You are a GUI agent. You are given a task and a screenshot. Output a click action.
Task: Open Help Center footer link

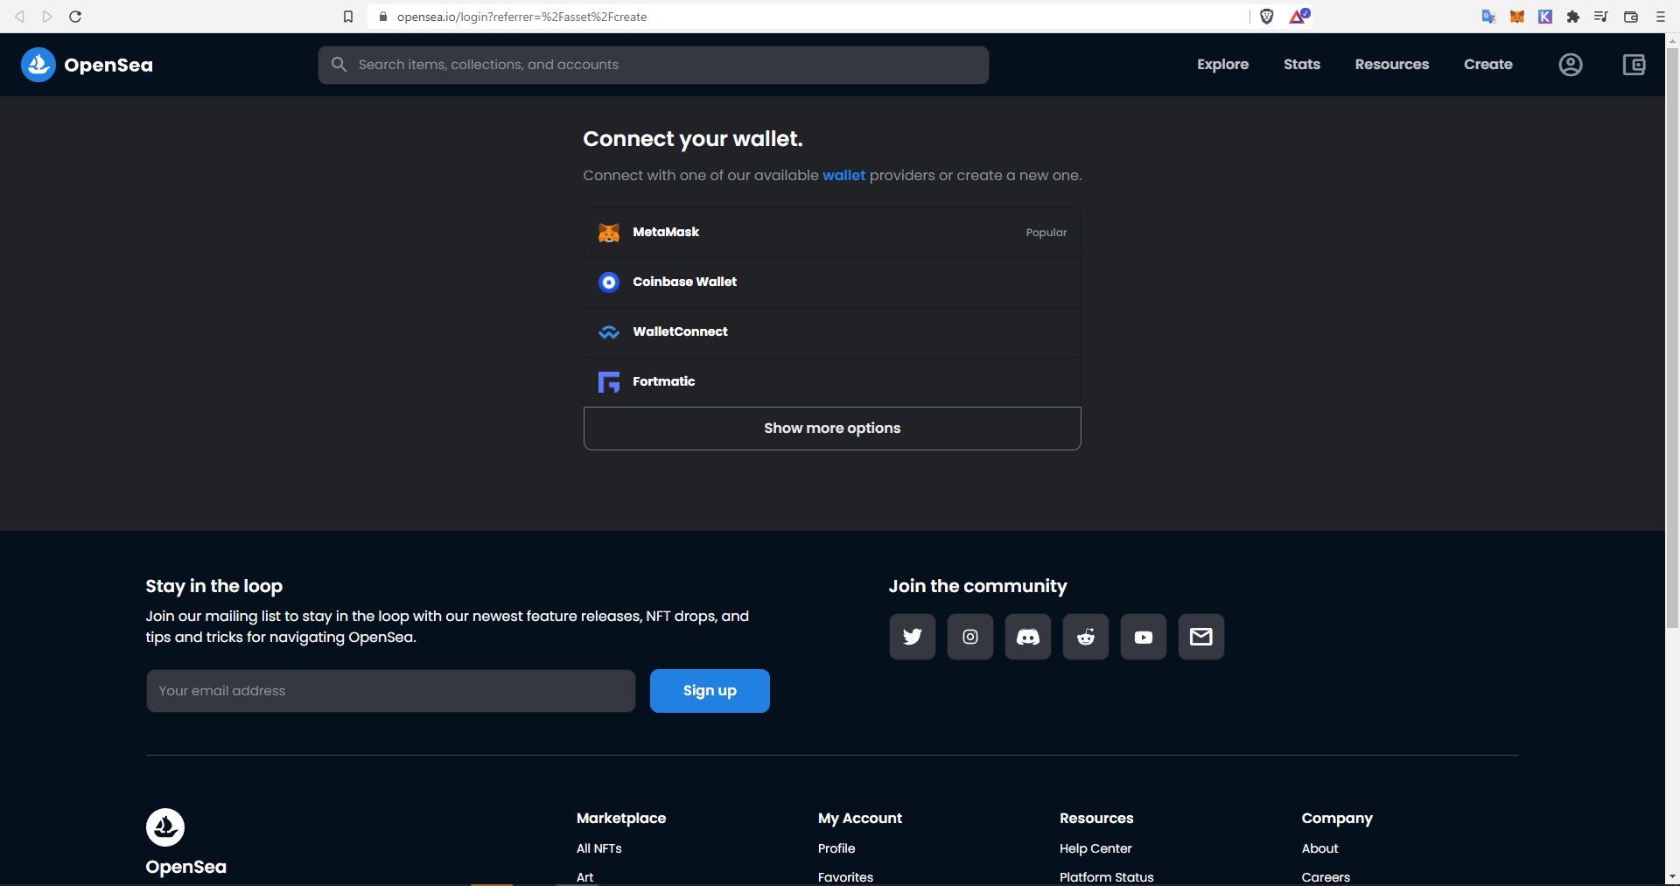1095,848
